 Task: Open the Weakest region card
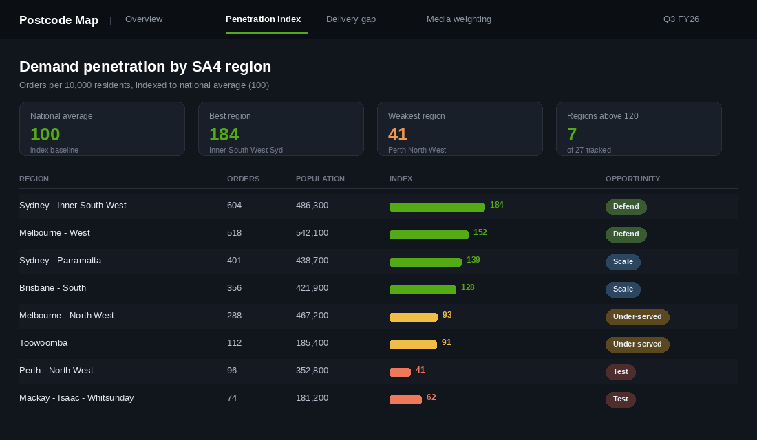pyautogui.click(x=460, y=129)
